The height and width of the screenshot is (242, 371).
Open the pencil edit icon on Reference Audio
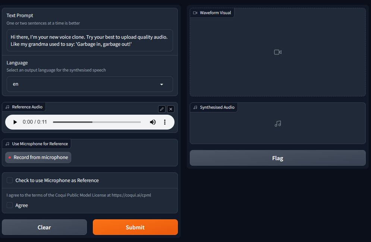(x=161, y=109)
